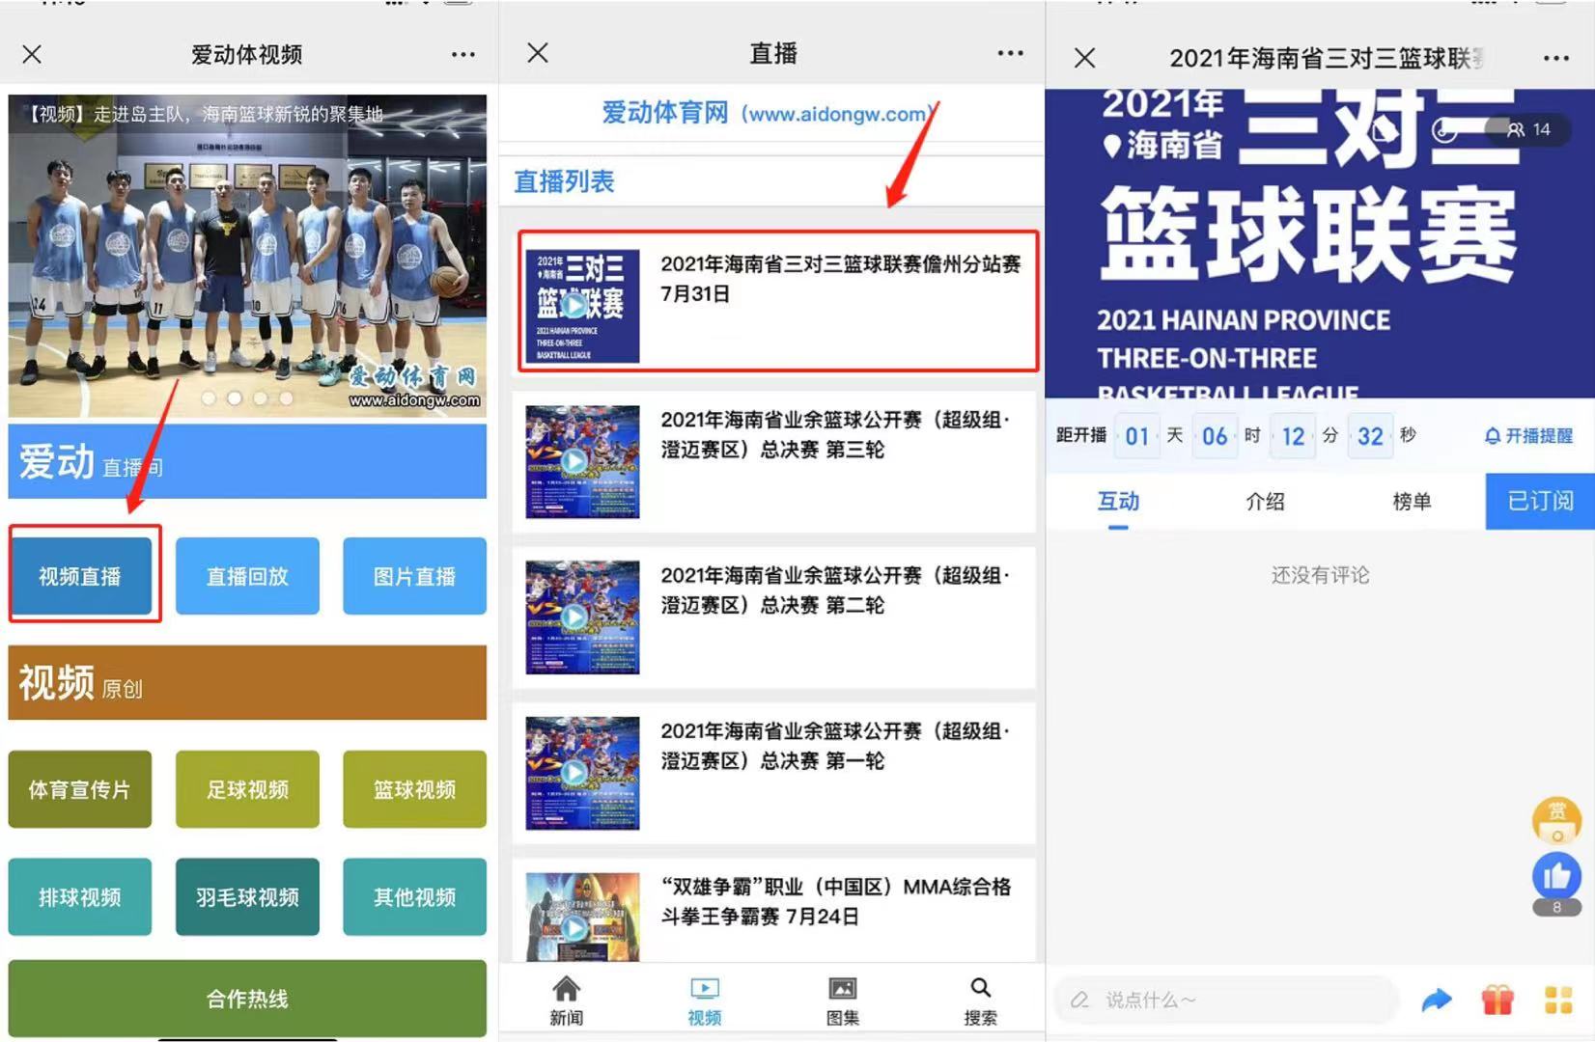Tap the blue thumbs-up like button

point(1556,876)
